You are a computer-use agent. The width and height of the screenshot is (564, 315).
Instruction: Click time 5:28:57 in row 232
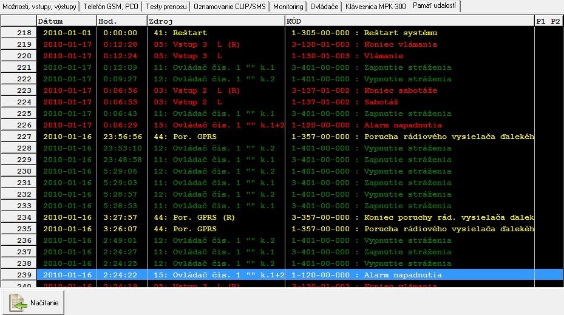pyautogui.click(x=120, y=194)
